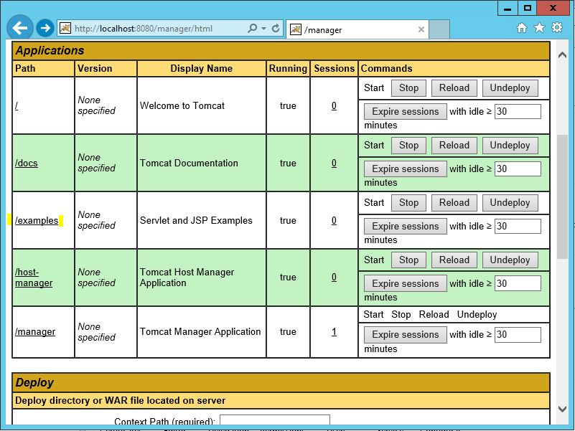Viewport: 575px width, 431px height.
Task: Open a new blank tab
Action: [x=439, y=29]
